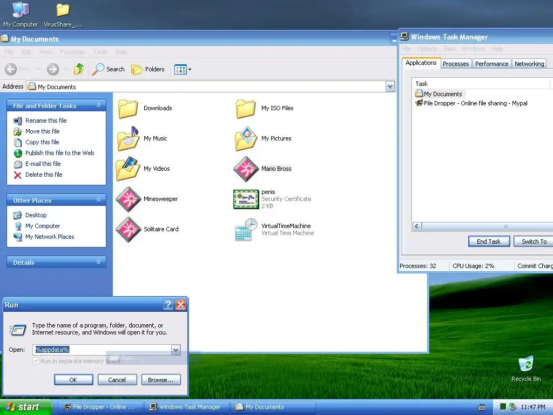Select the Downloads folder icon

[127, 108]
